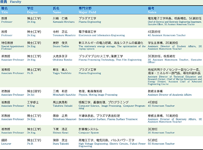The image size is (203, 150).
Task: Click '4E Homeroom Teacher' note
Action: [161, 106]
